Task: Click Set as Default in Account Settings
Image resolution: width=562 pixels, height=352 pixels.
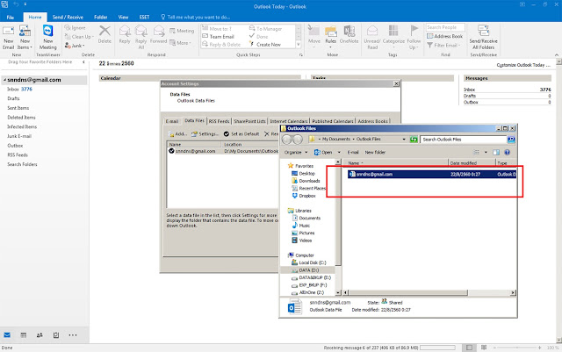Action: (x=241, y=134)
